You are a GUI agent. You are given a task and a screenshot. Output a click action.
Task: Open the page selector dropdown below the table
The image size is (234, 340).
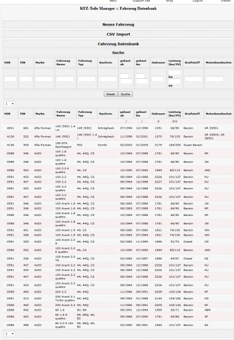9,334
